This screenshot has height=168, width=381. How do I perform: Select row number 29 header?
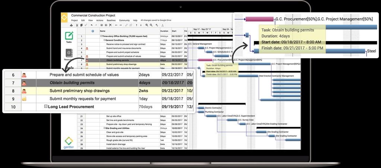pyautogui.click(x=81, y=148)
